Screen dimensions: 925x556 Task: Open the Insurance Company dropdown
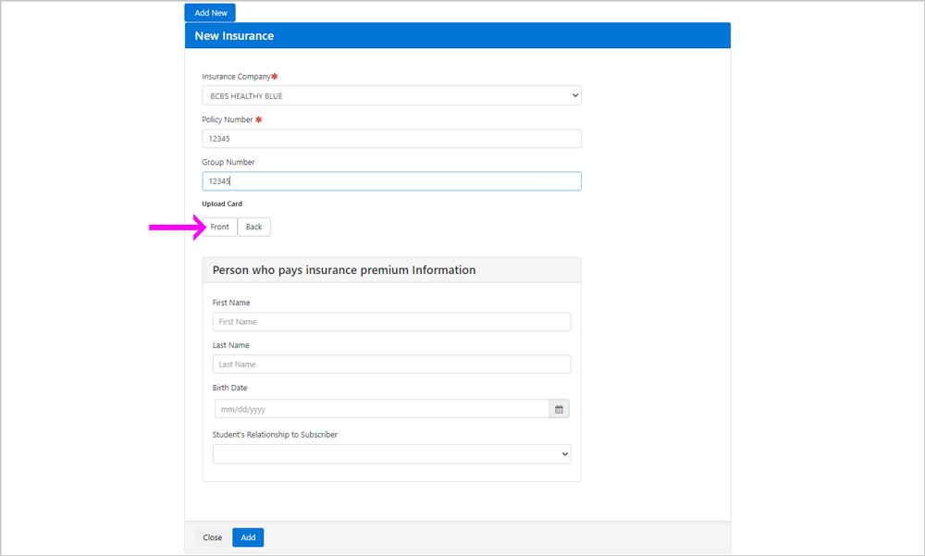pyautogui.click(x=391, y=95)
